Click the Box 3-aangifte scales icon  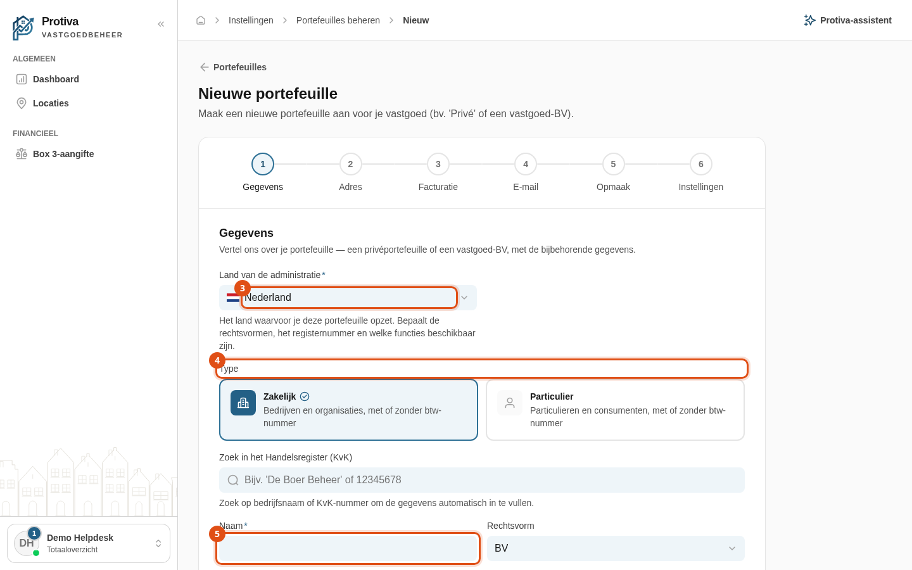coord(22,154)
